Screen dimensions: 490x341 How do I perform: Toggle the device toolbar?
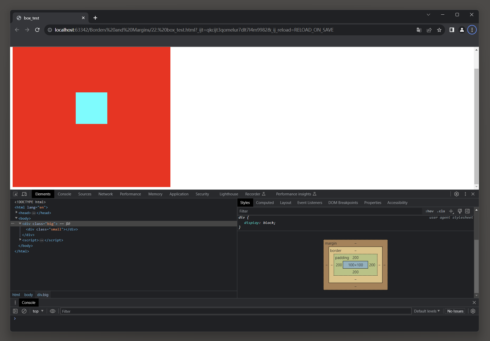click(24, 194)
